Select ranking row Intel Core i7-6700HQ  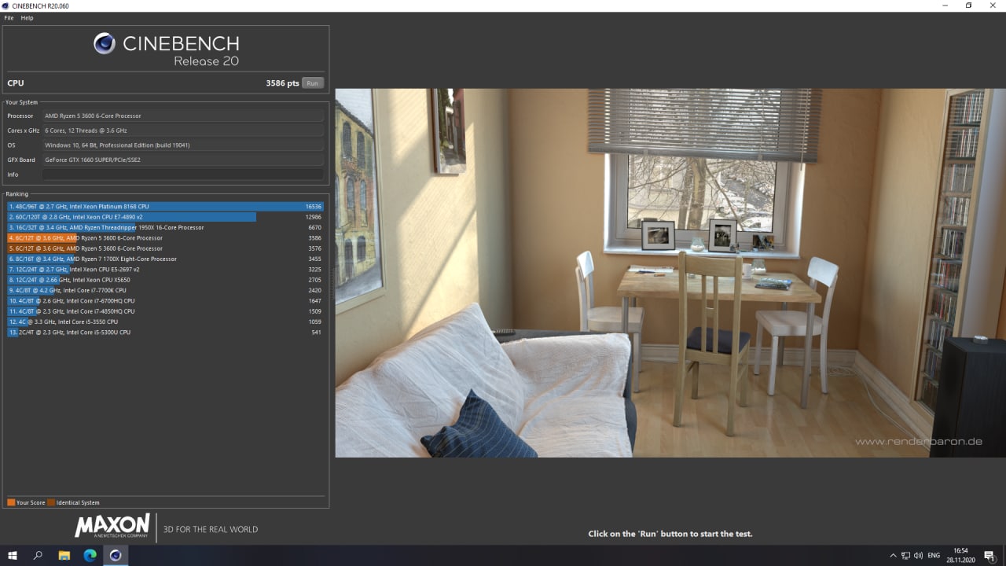point(165,301)
